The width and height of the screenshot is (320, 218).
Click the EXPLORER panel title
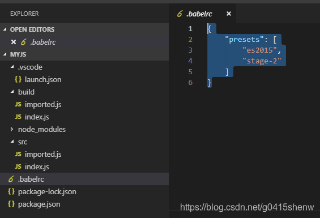pyautogui.click(x=24, y=14)
